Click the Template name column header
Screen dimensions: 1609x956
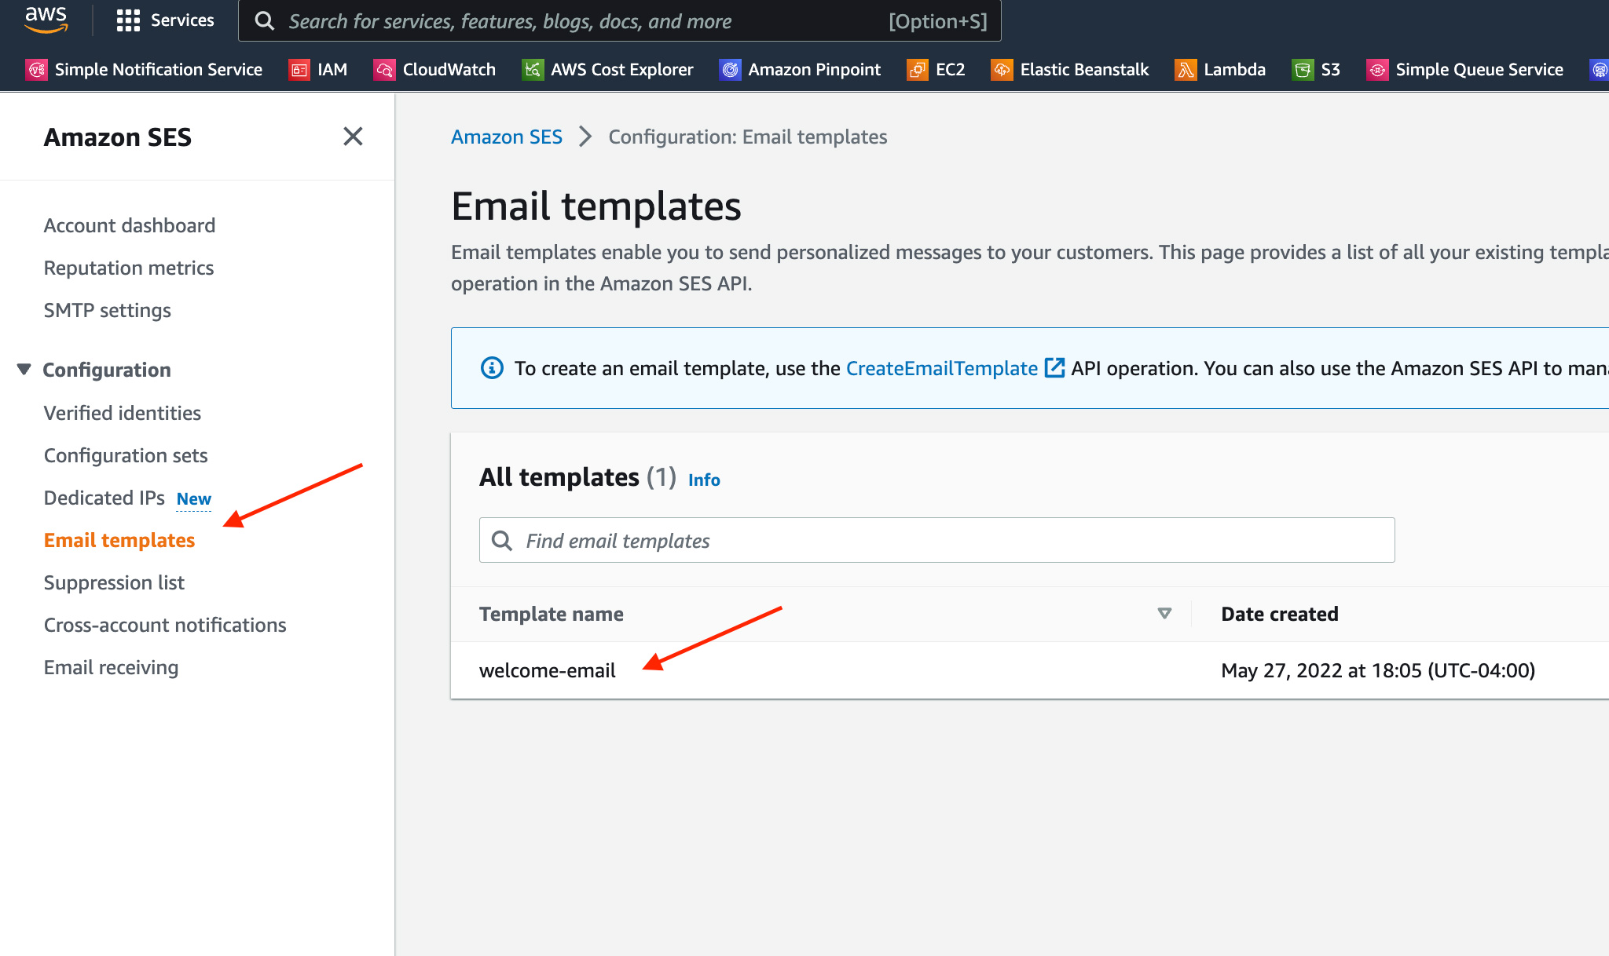552,614
